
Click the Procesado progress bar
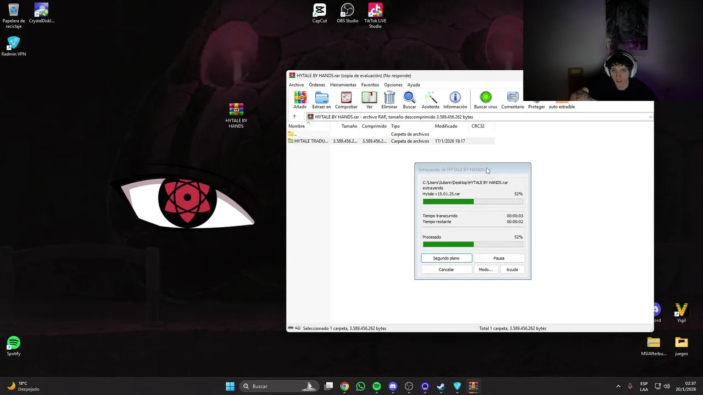pyautogui.click(x=473, y=244)
